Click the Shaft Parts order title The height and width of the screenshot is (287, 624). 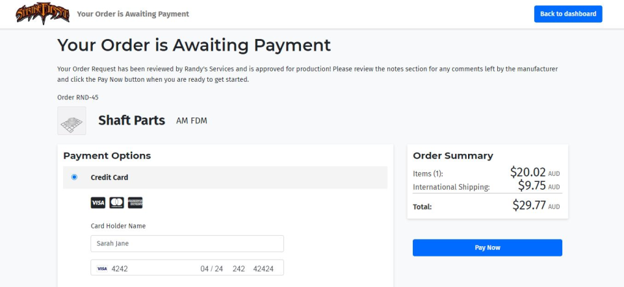pos(131,120)
